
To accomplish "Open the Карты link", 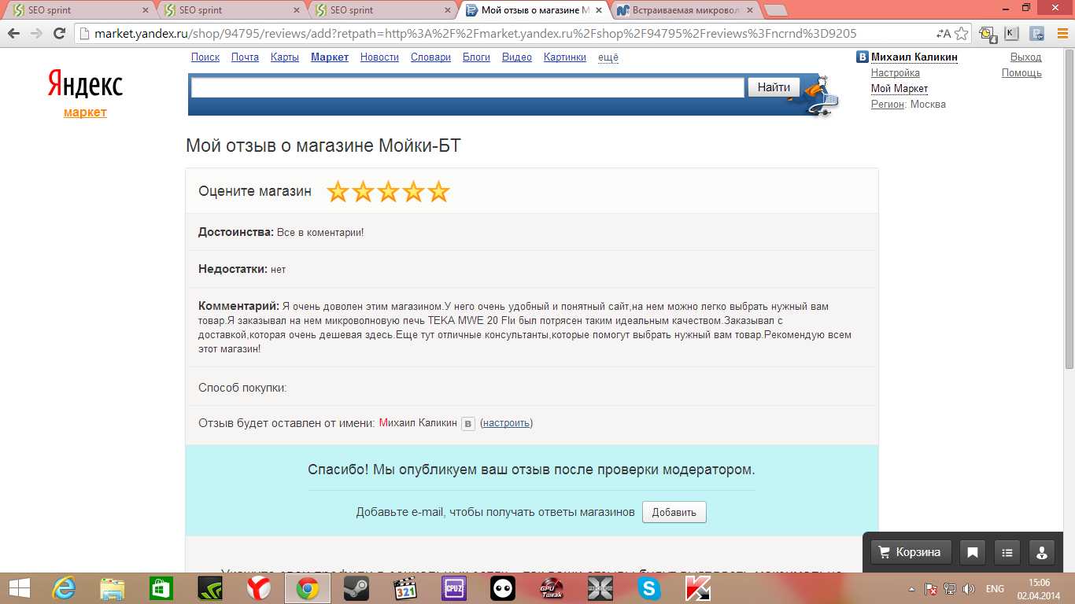I will 285,57.
